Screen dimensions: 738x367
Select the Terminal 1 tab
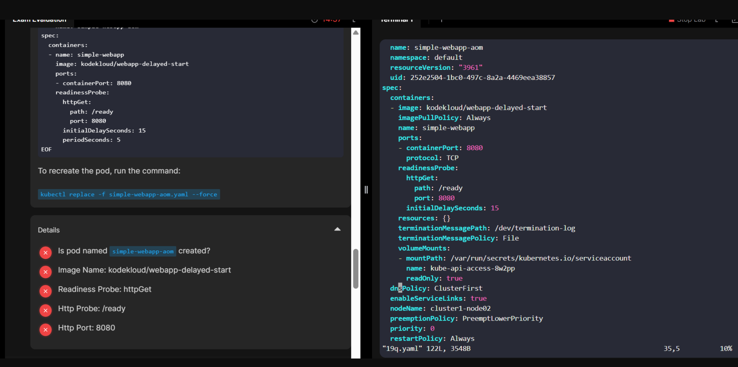(396, 20)
